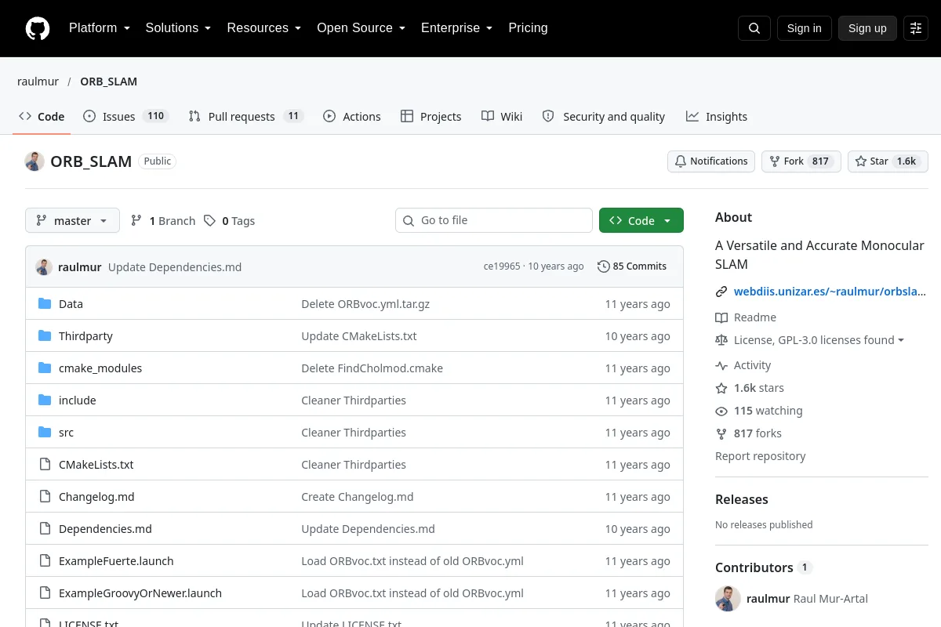Viewport: 941px width, 627px height.
Task: Switch to the Code tab
Action: 42,117
